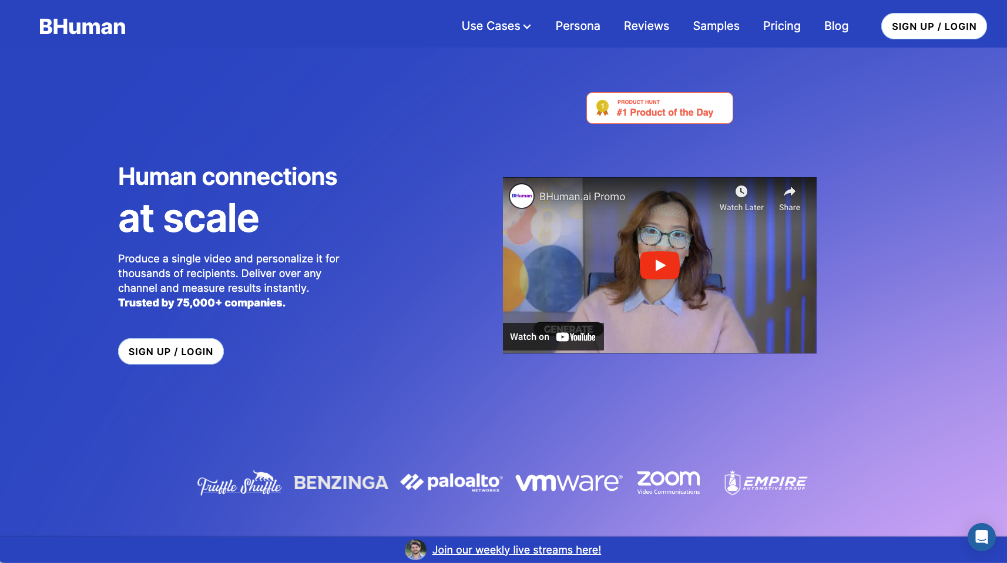This screenshot has height=563, width=1007.
Task: Click the Share arrow icon on video
Action: (x=789, y=192)
